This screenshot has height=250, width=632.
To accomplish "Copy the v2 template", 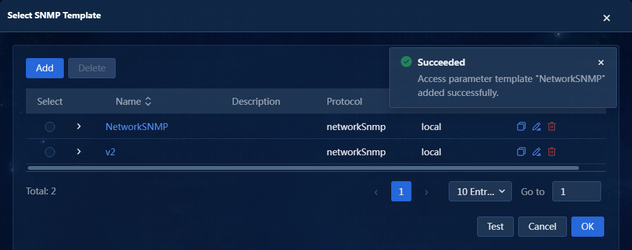I will 521,152.
